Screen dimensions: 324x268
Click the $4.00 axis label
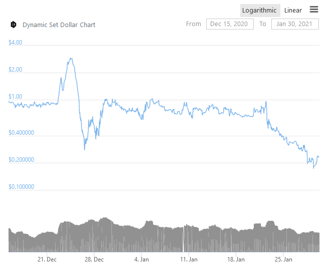[x=16, y=43]
